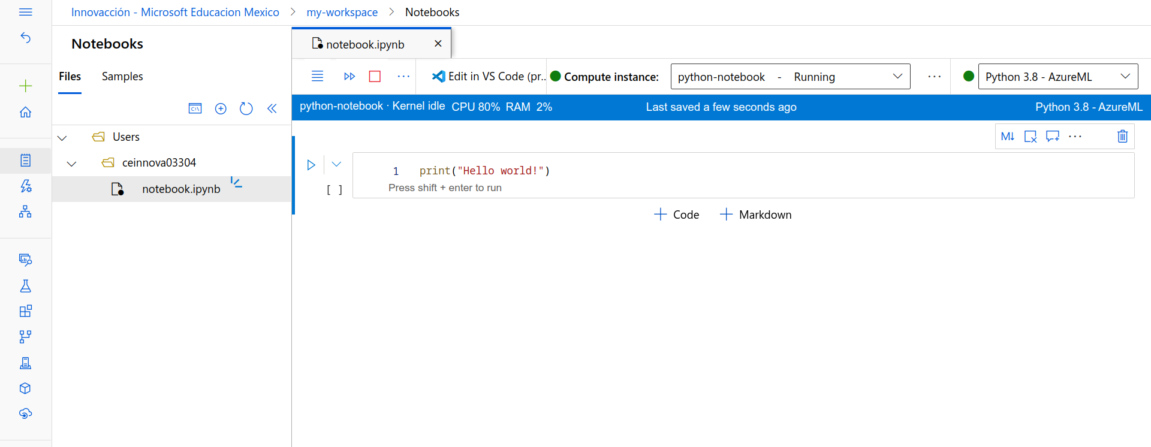The width and height of the screenshot is (1151, 447).
Task: Open the Endpoints cloud icon
Action: point(26,413)
